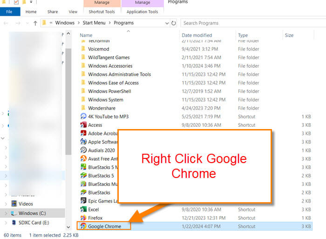The height and width of the screenshot is (239, 326).
Task: Click Programs in the address path
Action: [x=123, y=23]
